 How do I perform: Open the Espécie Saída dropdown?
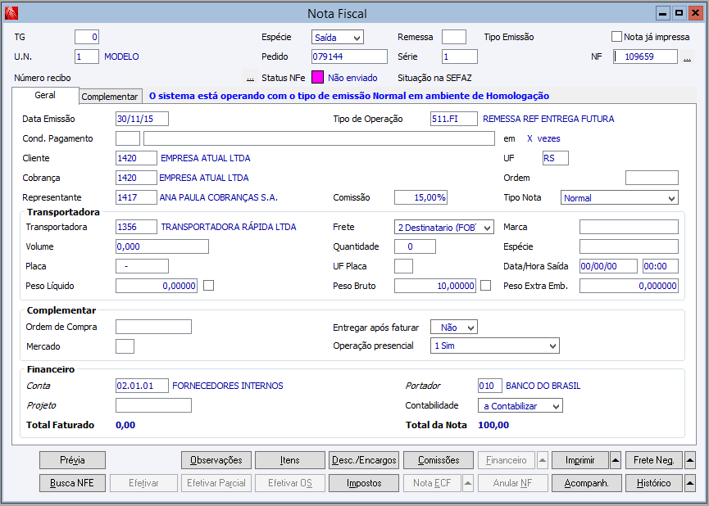(338, 37)
